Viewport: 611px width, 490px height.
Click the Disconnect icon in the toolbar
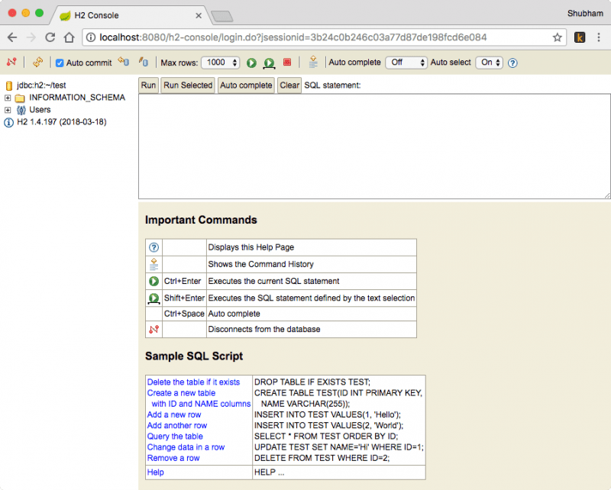(11, 62)
